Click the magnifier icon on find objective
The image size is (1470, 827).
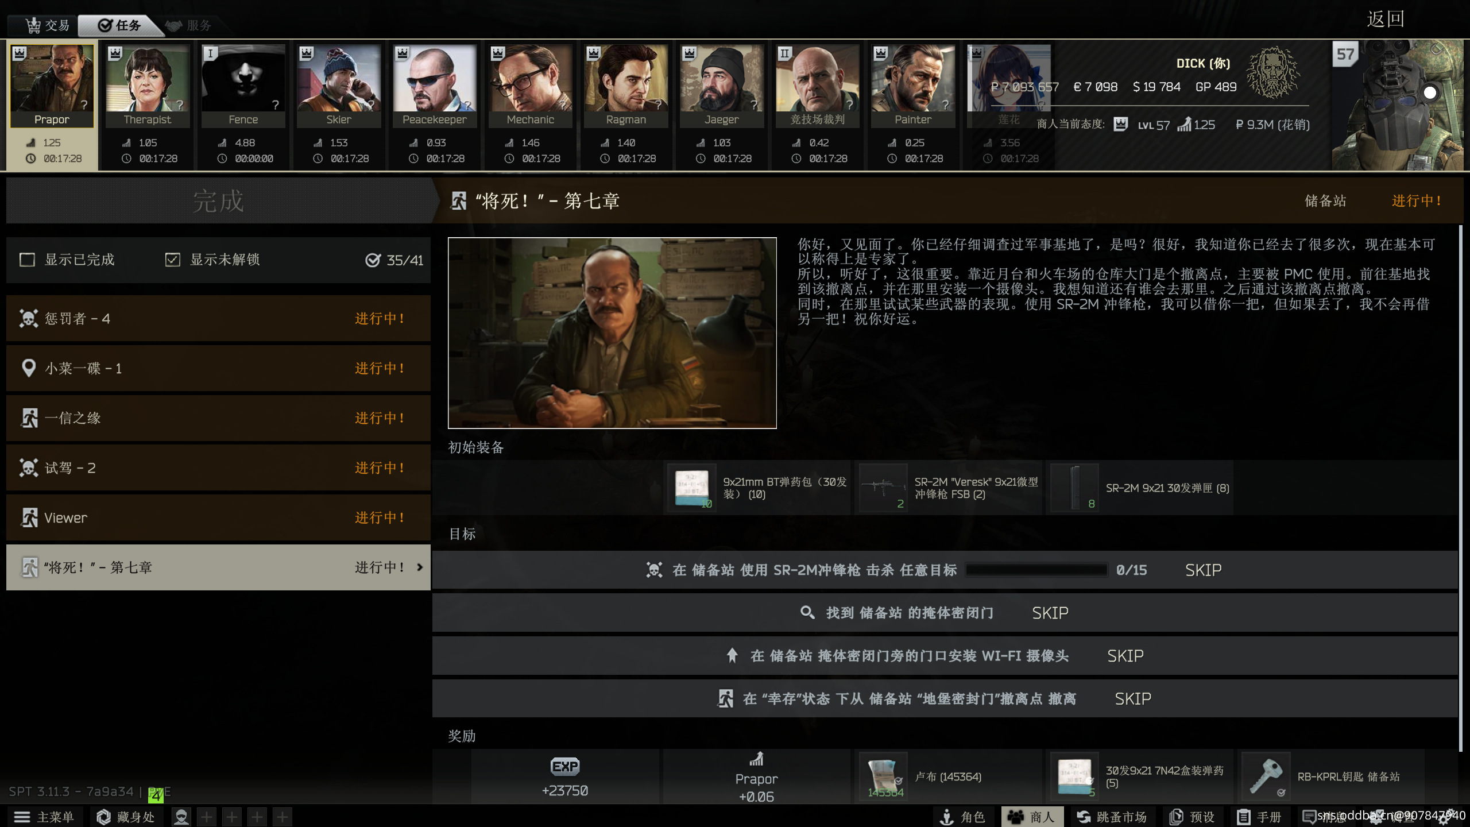[807, 612]
